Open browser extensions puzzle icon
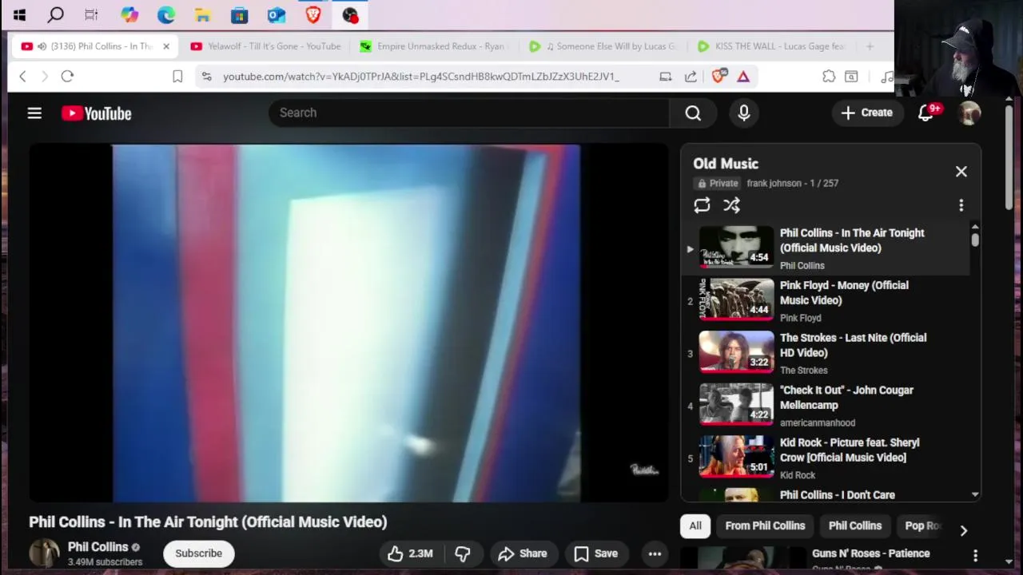Viewport: 1023px width, 575px height. click(x=829, y=77)
